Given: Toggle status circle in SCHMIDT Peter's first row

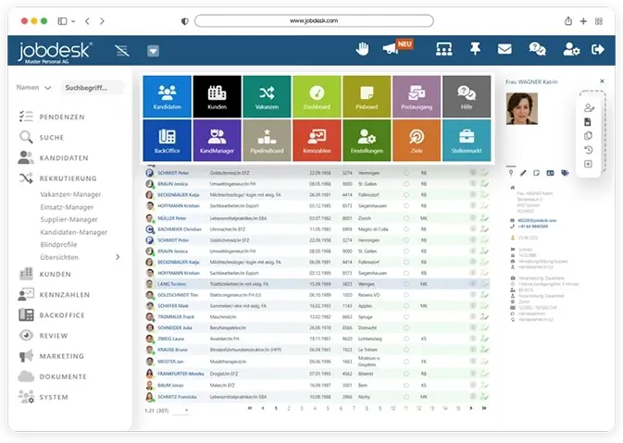Looking at the screenshot, I should 405,173.
